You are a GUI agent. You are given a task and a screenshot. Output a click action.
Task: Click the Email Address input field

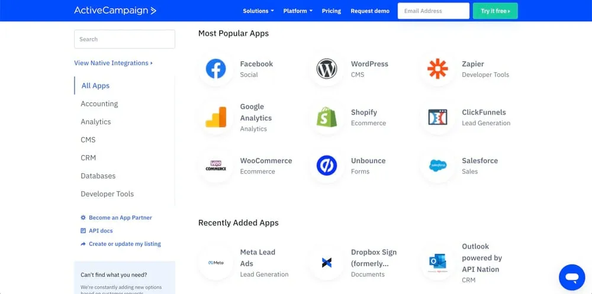[x=433, y=11]
